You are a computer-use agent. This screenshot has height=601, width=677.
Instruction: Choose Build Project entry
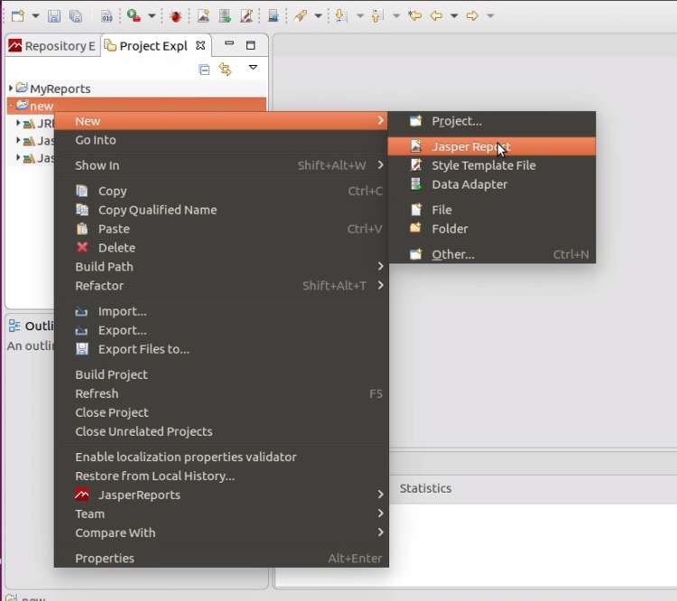[221, 374]
